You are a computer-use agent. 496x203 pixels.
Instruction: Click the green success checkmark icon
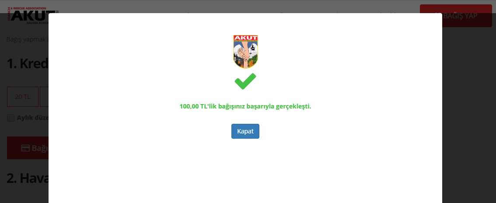pos(245,81)
